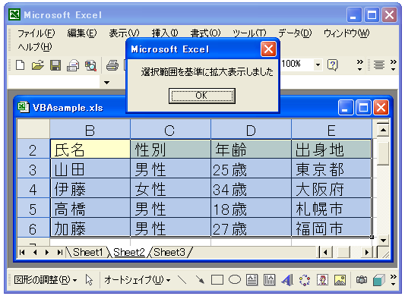Open the 図形の調整 (Draw) menu
Image resolution: width=405 pixels, height=296 pixels.
(x=45, y=280)
